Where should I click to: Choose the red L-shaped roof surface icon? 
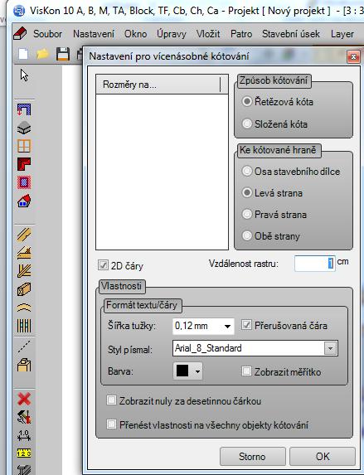[x=24, y=164]
